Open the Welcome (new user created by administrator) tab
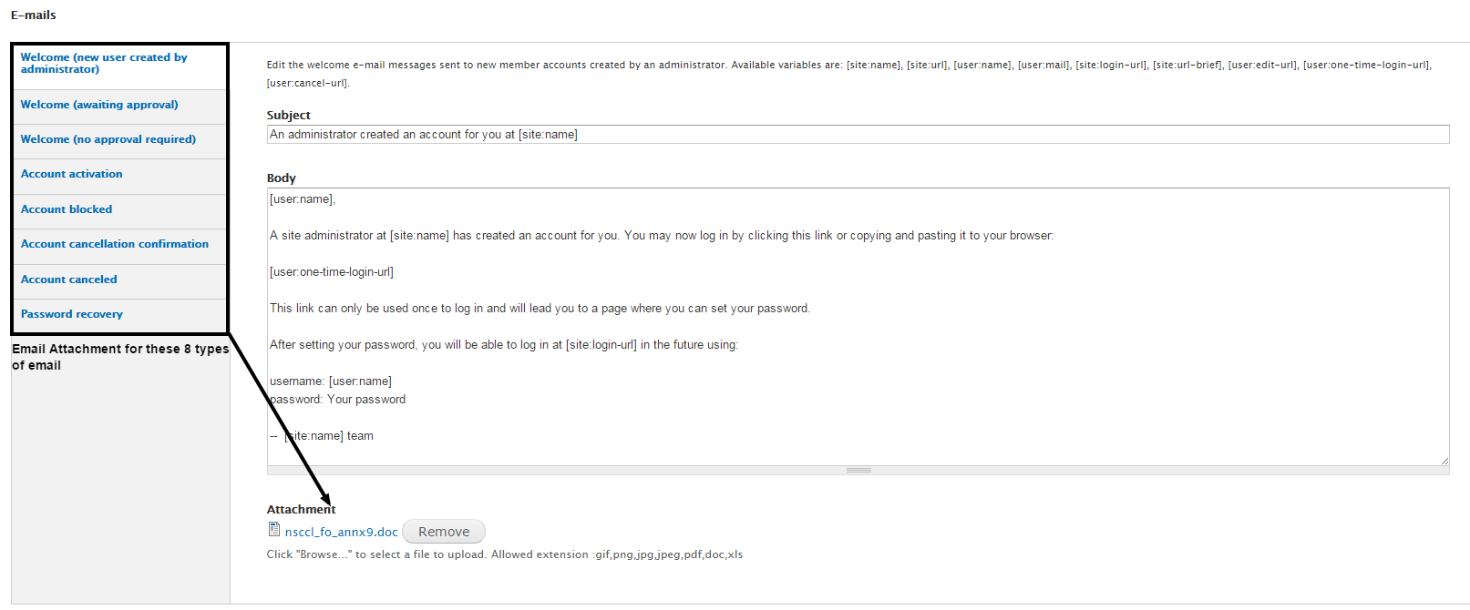The width and height of the screenshot is (1470, 610). click(120, 63)
